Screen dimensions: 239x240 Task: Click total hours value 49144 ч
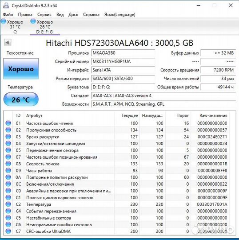(x=218, y=87)
